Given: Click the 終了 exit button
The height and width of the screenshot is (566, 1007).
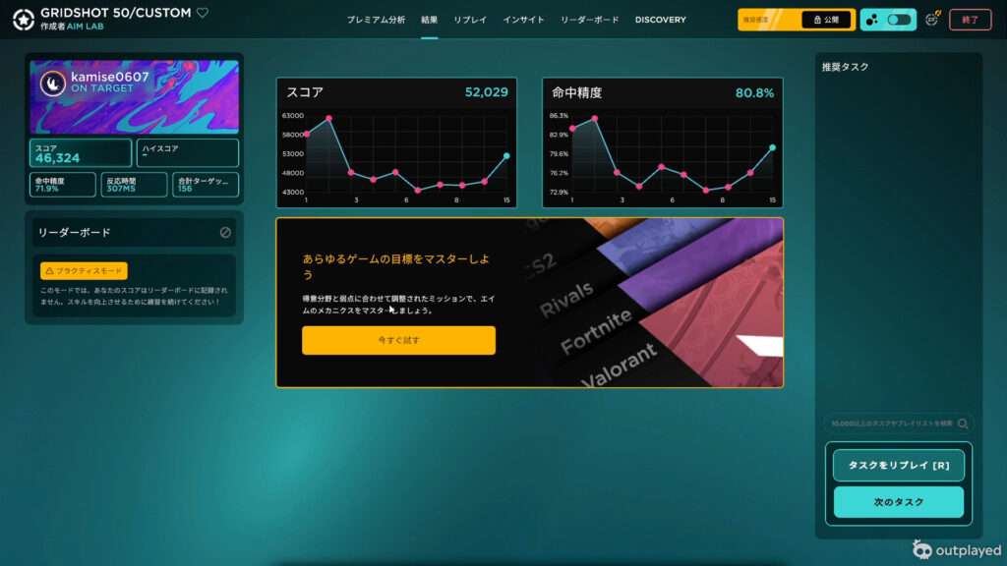Looking at the screenshot, I should 970,20.
